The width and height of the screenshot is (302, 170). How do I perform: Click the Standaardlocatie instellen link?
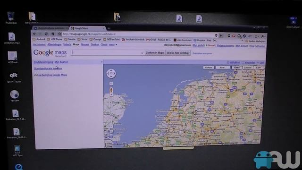tap(48, 68)
